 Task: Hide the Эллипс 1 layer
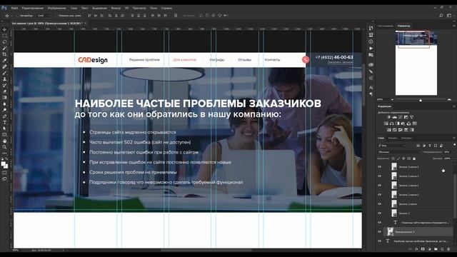(379, 213)
